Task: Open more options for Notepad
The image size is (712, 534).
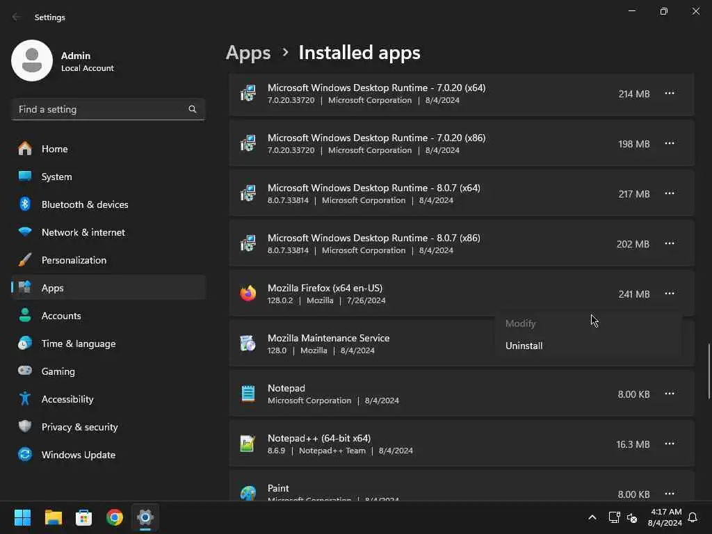Action: click(669, 394)
